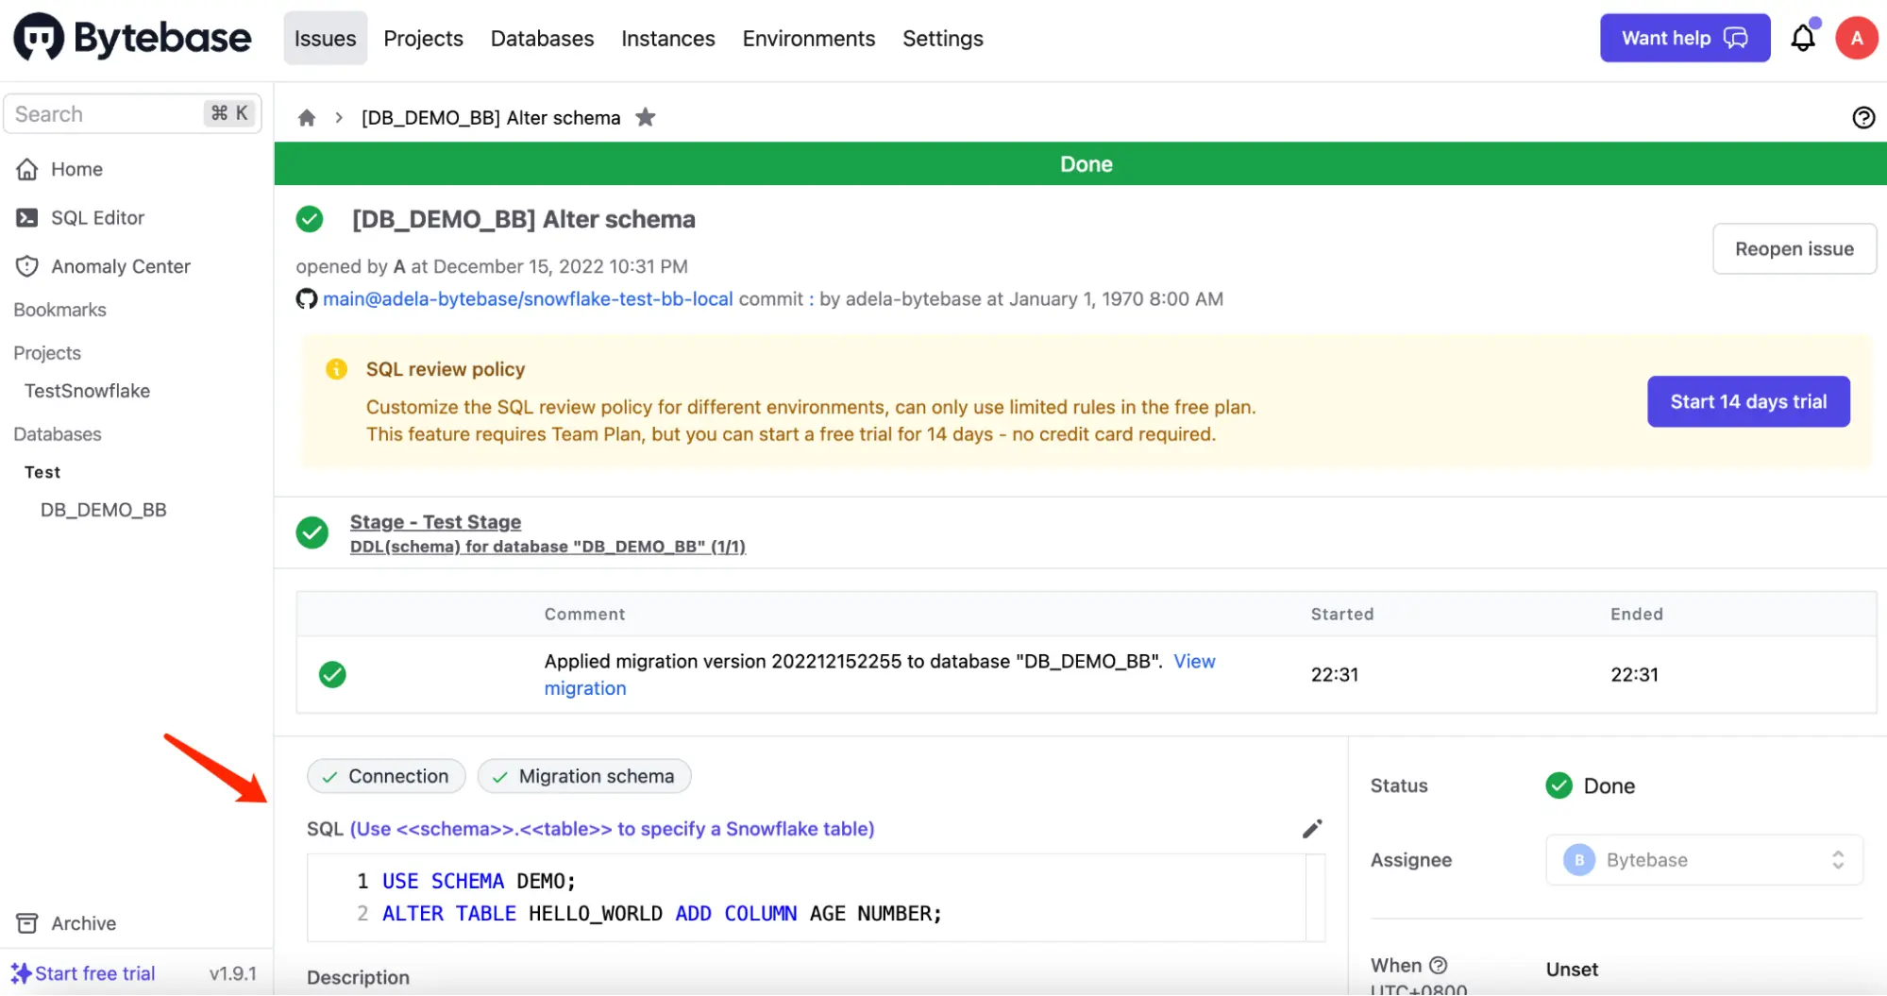Open the Projects tab
The image size is (1887, 996).
(x=423, y=39)
